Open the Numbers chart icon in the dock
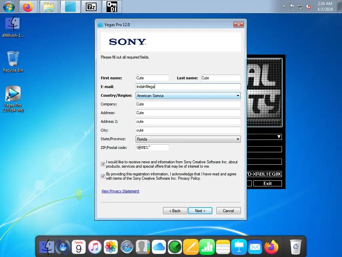 (207, 247)
